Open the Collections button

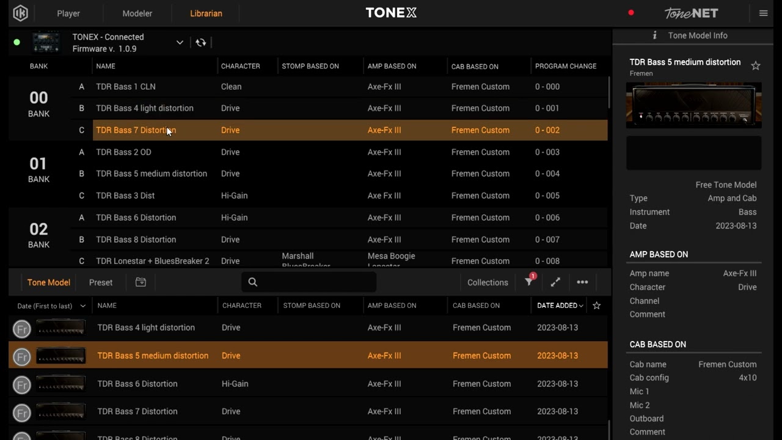[488, 282]
